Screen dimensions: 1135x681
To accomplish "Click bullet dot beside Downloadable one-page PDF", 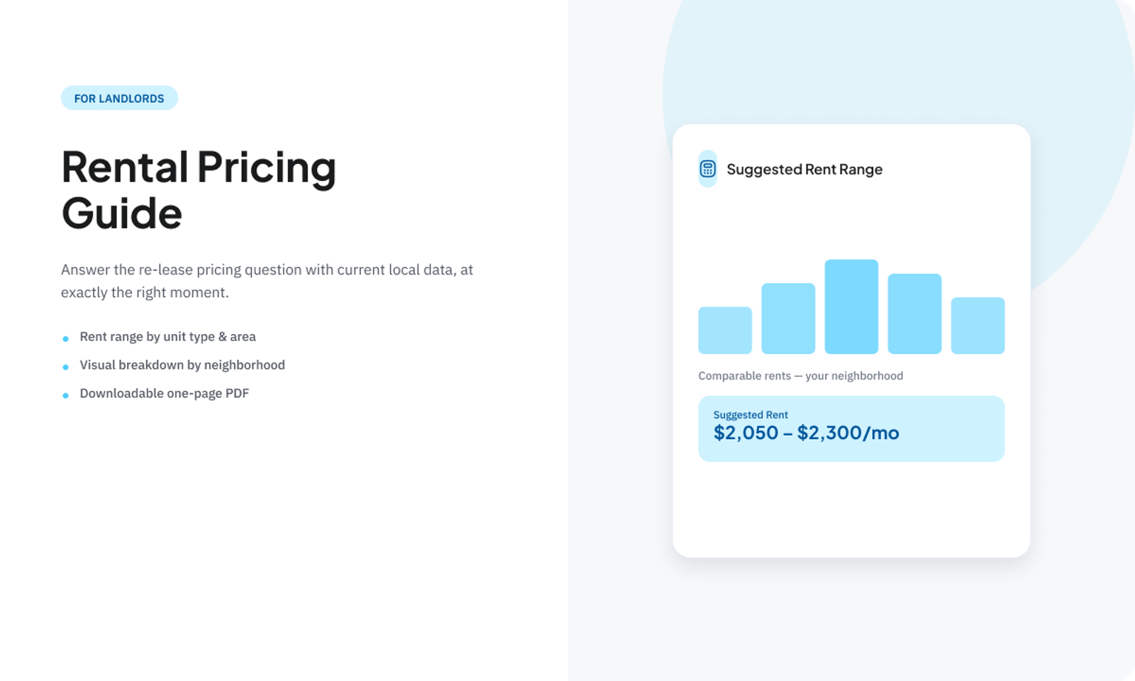I will 65,395.
